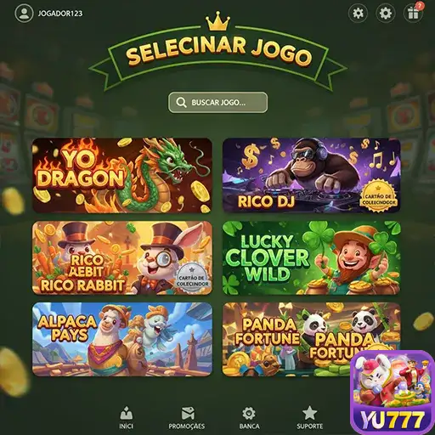This screenshot has width=435, height=435.
Task: Click Cartão de Colecionador badge on Rico DJ
Action: point(378,195)
